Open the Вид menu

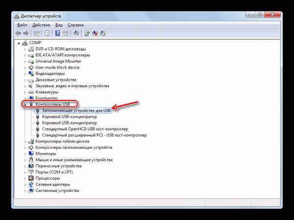click(59, 25)
